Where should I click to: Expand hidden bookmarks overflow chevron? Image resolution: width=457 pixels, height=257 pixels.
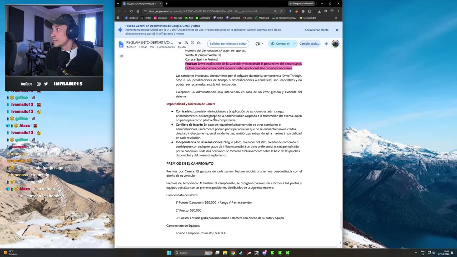click(336, 18)
